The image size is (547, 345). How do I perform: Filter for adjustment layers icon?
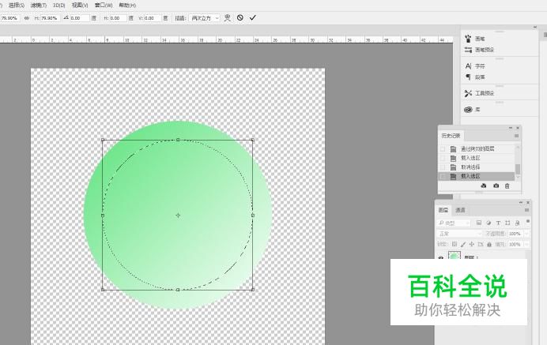click(x=489, y=223)
